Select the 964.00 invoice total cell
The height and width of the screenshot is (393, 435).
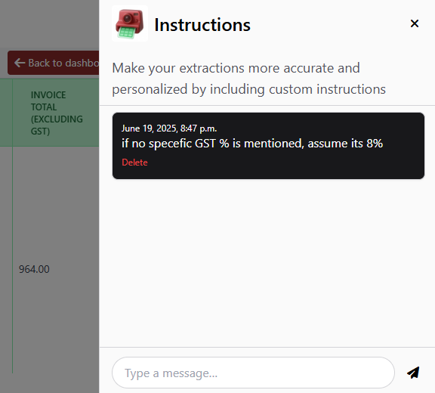34,269
